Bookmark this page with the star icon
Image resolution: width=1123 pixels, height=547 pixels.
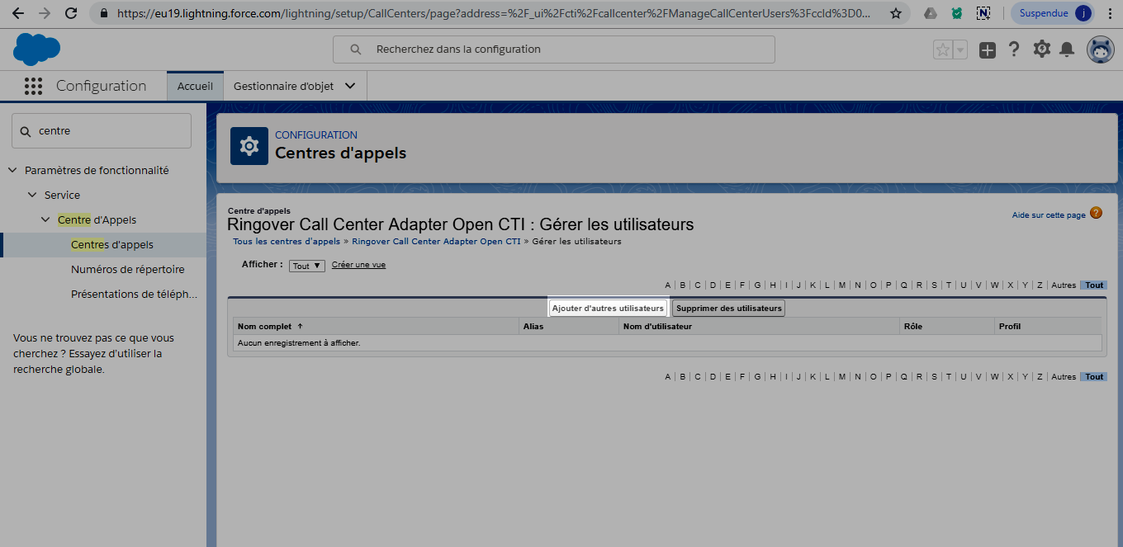click(895, 13)
